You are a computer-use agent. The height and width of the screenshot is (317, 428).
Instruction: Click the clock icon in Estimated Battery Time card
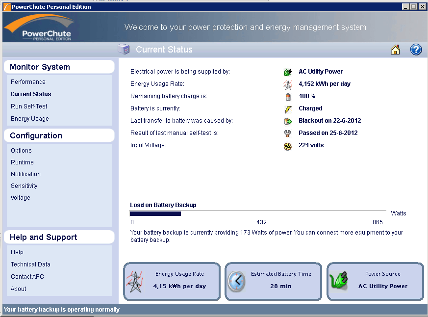[237, 282]
